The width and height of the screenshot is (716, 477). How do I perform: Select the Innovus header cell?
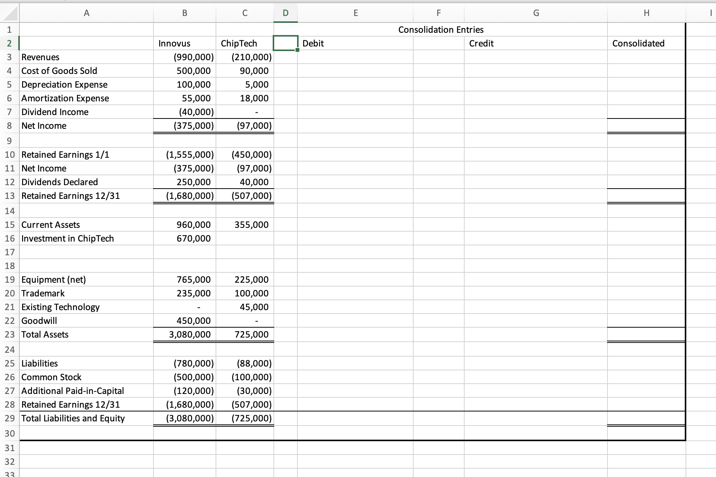click(184, 43)
